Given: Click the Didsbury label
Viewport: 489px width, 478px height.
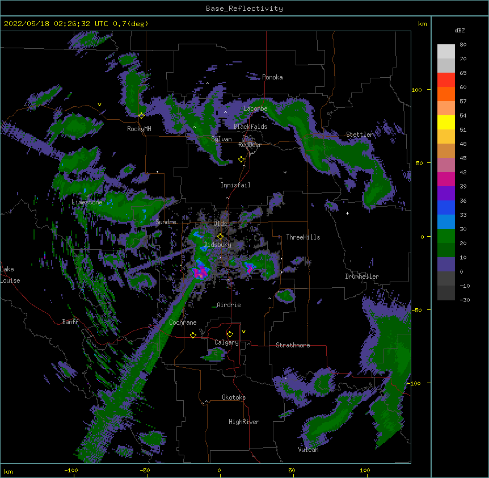Looking at the screenshot, I should click(218, 245).
